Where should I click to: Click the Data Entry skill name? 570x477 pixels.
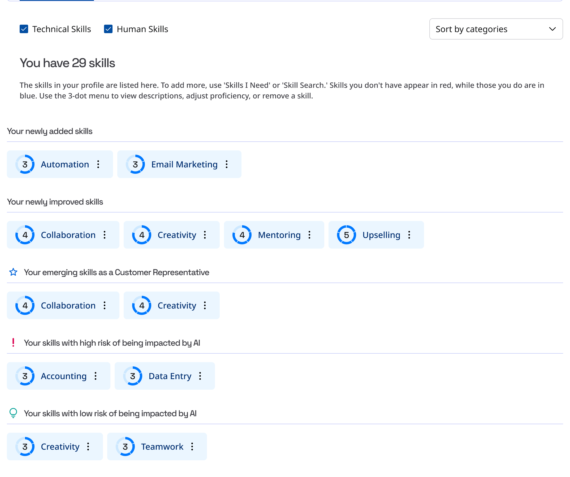(170, 376)
